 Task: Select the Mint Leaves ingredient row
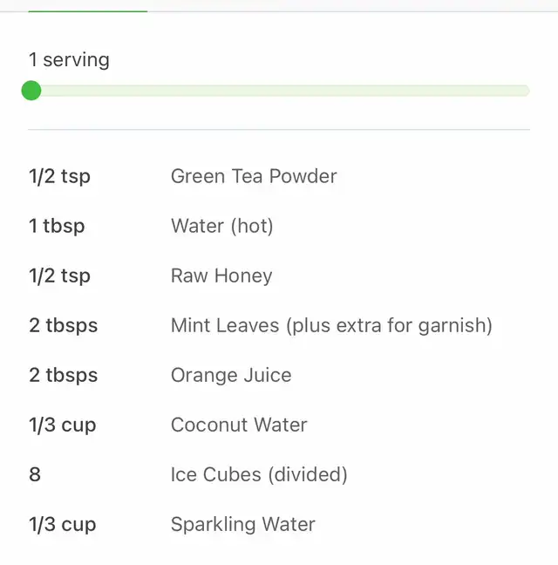point(331,325)
